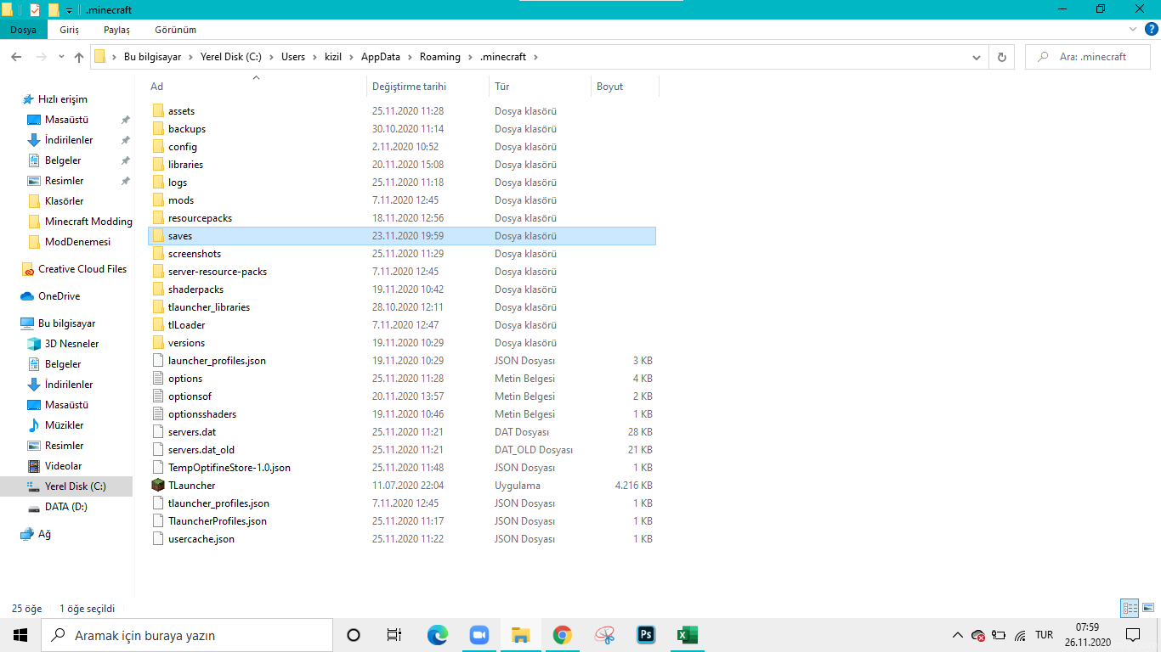The width and height of the screenshot is (1161, 652).
Task: Click the Properties icon in quick access toolbar
Action: coord(35,9)
